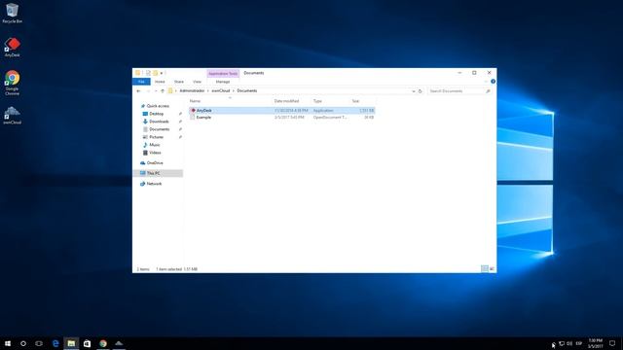This screenshot has width=623, height=350.
Task: Open the Recycle Bin desktop icon
Action: (12, 13)
